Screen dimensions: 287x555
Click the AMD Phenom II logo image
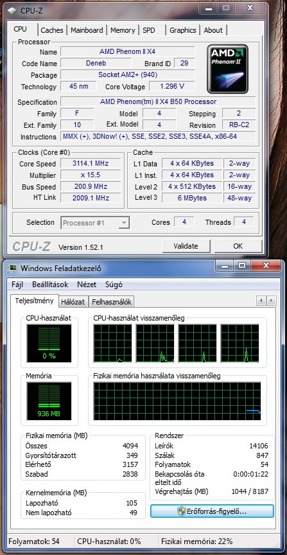click(x=227, y=69)
